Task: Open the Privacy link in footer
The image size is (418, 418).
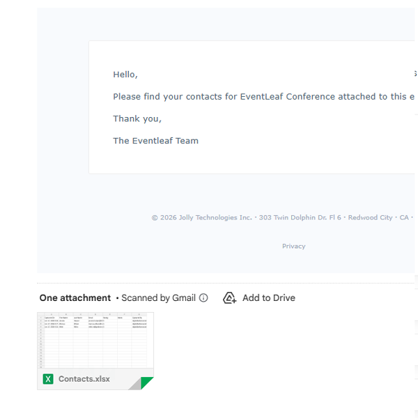Action: pyautogui.click(x=294, y=246)
